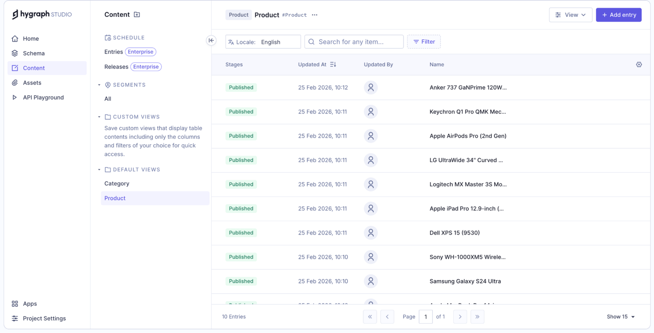The width and height of the screenshot is (654, 333).
Task: Open Assets in the sidebar
Action: [x=31, y=83]
